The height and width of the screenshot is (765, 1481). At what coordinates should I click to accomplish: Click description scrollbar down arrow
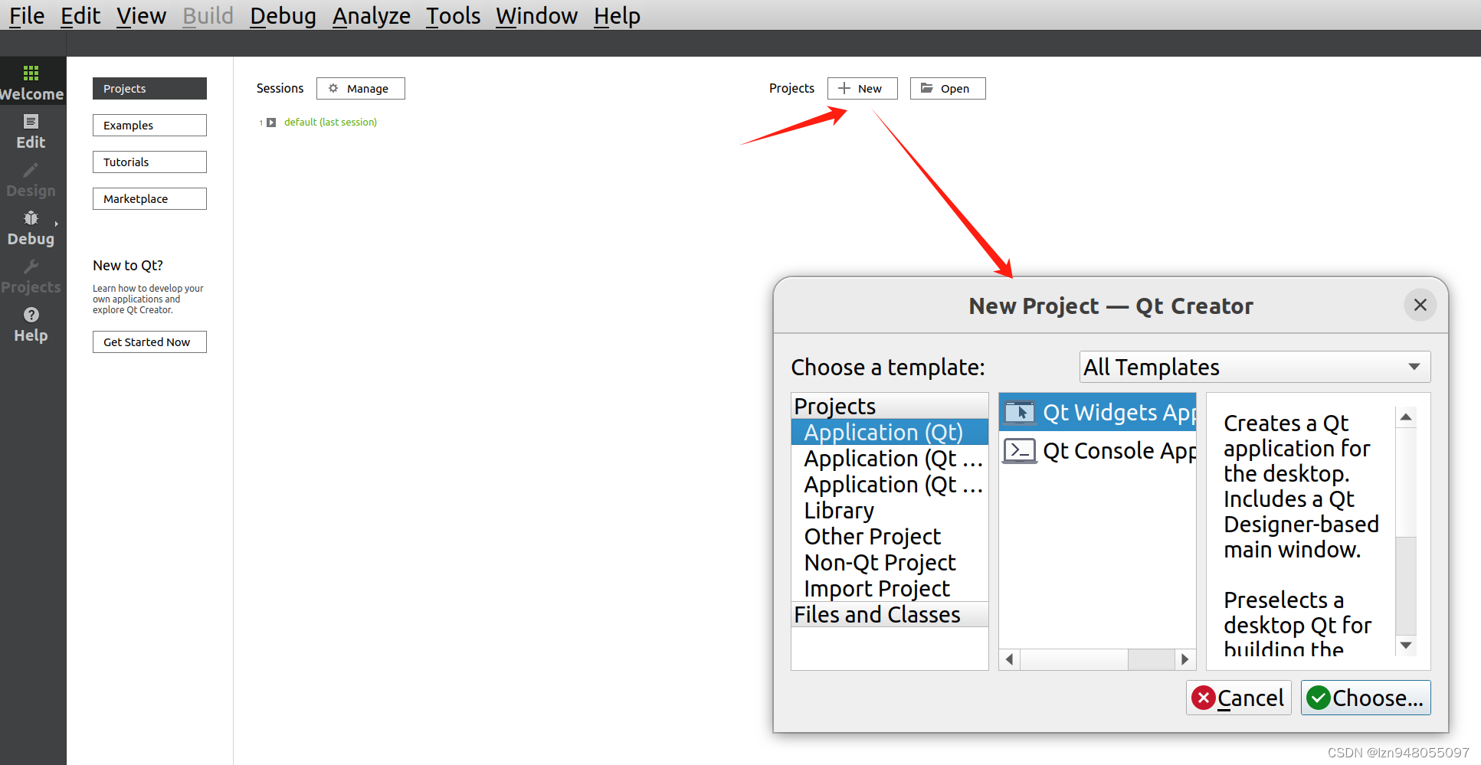click(1406, 646)
